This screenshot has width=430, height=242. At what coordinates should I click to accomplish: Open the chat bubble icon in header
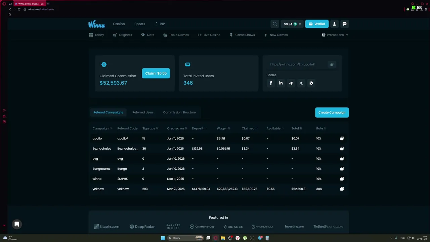pyautogui.click(x=344, y=24)
